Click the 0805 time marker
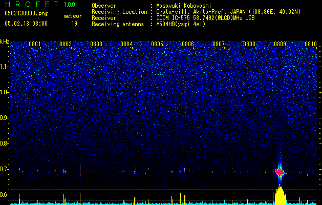Viewport: 322px width, 205px height. (157, 44)
